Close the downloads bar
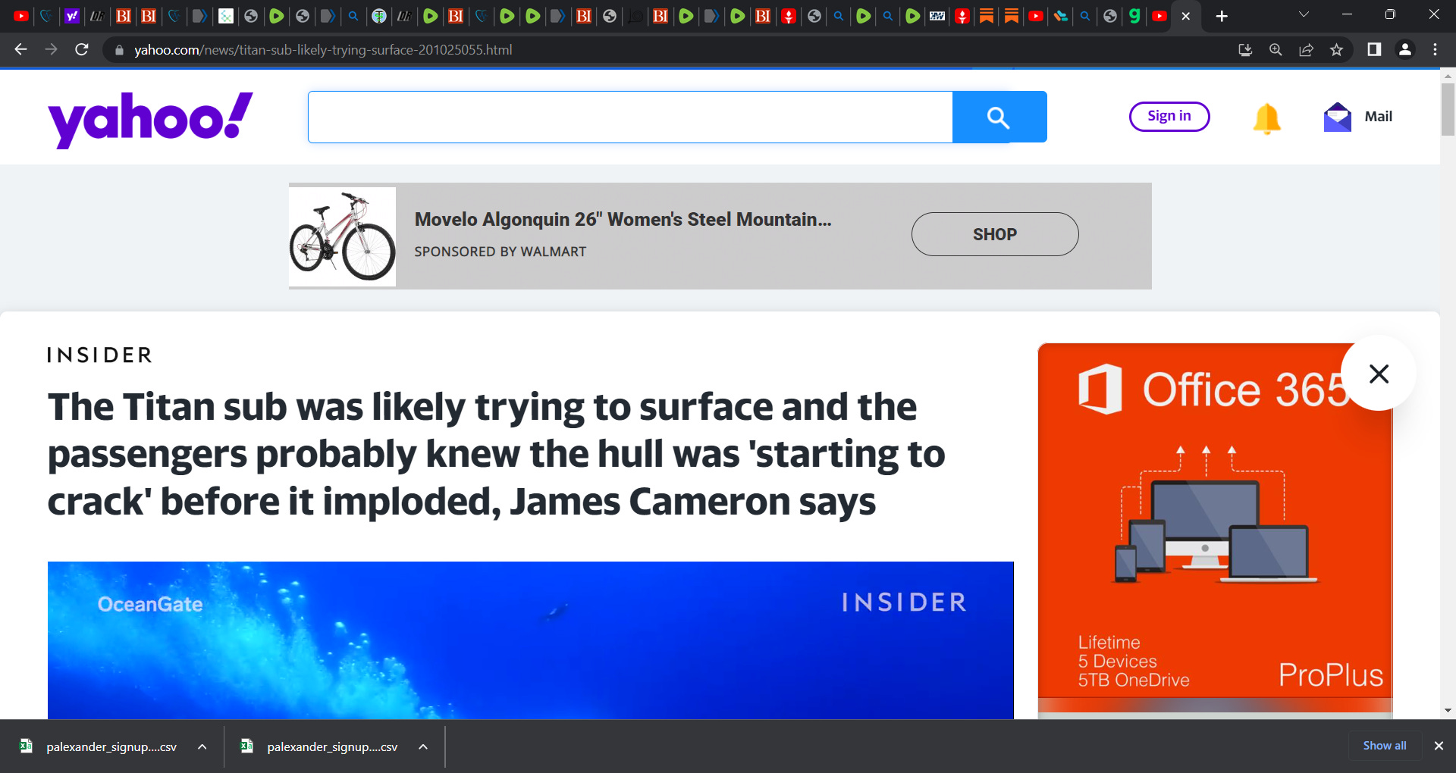 point(1439,746)
